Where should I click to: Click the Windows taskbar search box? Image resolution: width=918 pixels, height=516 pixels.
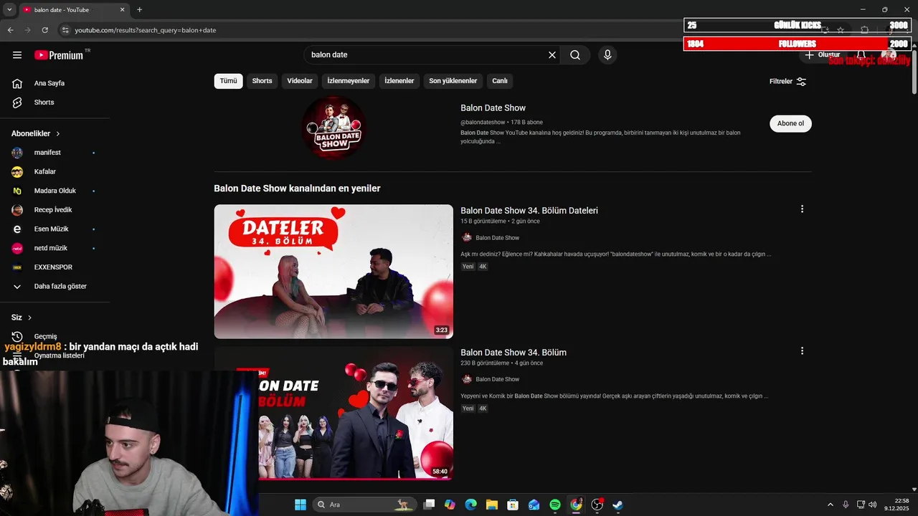coord(365,505)
